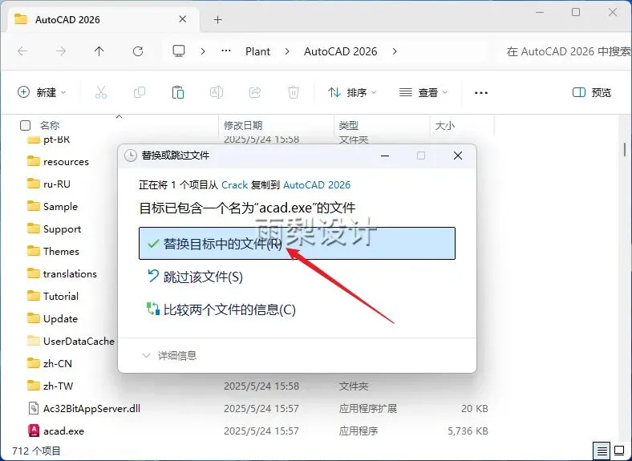
Task: Close the 替换或跳过文件 dialog
Action: pyautogui.click(x=457, y=156)
